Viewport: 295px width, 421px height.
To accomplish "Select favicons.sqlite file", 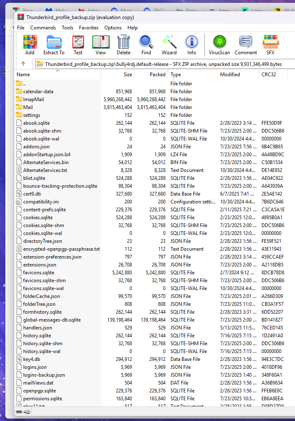I will [35, 273].
